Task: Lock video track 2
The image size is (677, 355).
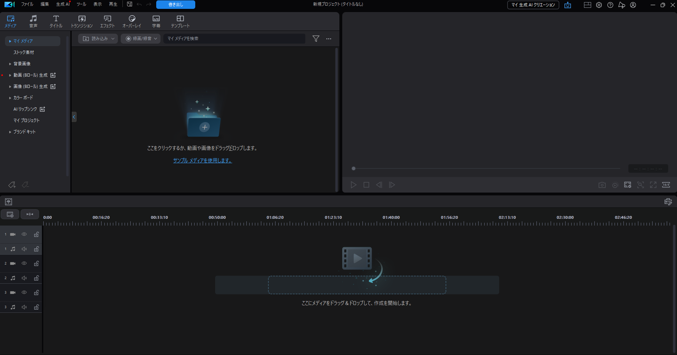Action: 36,264
